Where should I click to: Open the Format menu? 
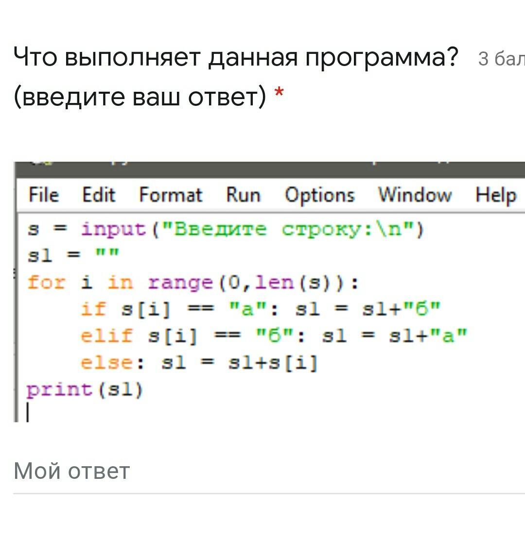(170, 195)
